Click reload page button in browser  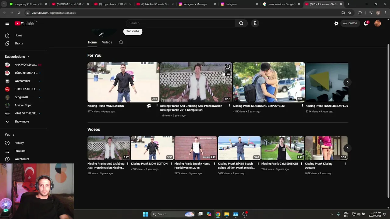(19, 13)
